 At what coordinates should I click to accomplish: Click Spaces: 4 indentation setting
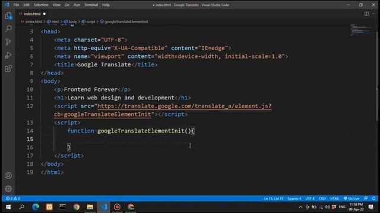tap(294, 199)
